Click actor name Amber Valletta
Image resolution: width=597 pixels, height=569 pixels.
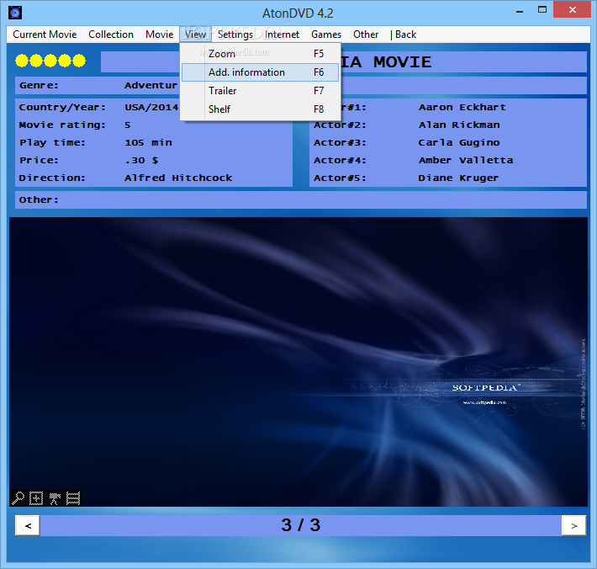[466, 160]
